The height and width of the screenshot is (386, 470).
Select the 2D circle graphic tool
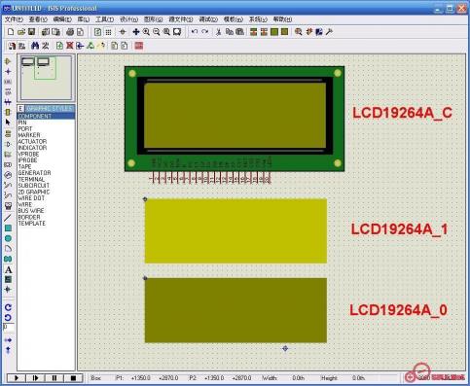[x=8, y=238]
